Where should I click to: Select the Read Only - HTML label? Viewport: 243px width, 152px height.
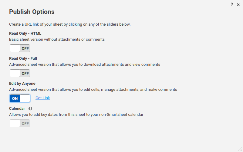pyautogui.click(x=25, y=33)
